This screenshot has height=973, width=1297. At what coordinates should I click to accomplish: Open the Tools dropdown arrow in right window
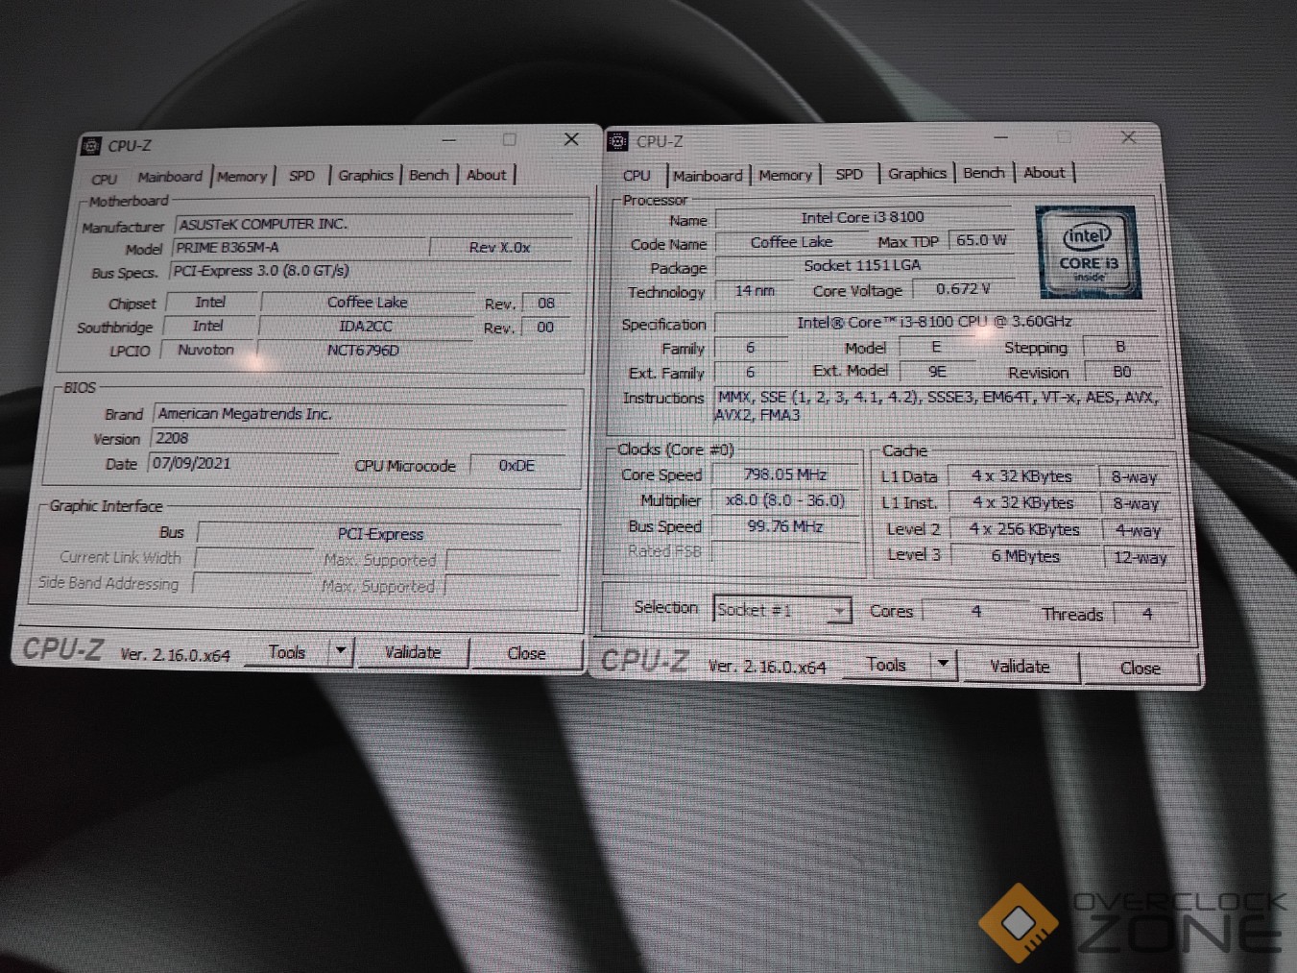point(943,664)
